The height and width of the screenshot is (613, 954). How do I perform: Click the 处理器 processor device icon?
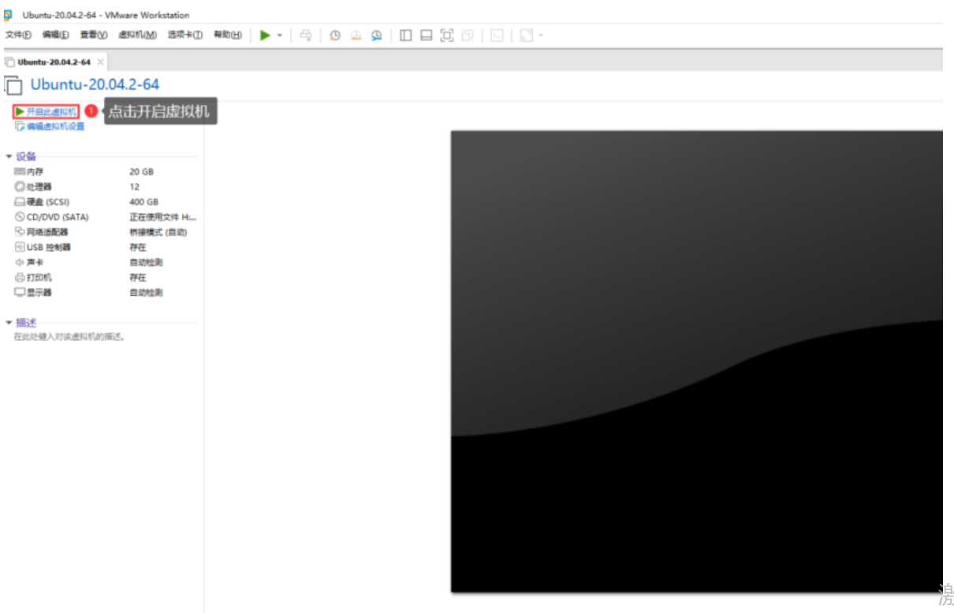pyautogui.click(x=20, y=186)
